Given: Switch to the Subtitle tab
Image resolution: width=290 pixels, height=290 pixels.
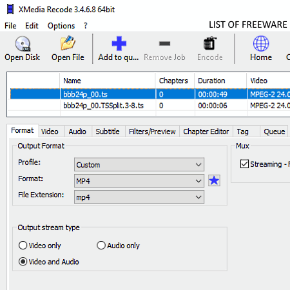Looking at the screenshot, I should pos(108,131).
